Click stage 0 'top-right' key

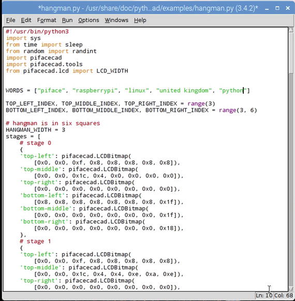(x=39, y=182)
